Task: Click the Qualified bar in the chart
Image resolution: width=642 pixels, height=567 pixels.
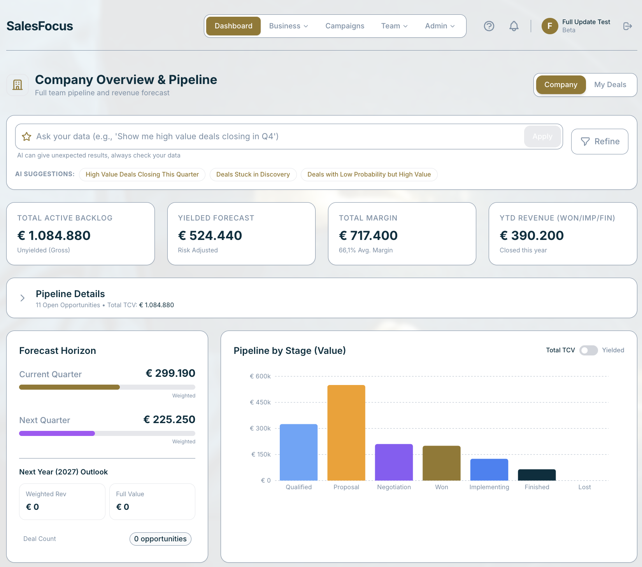Action: click(x=299, y=452)
